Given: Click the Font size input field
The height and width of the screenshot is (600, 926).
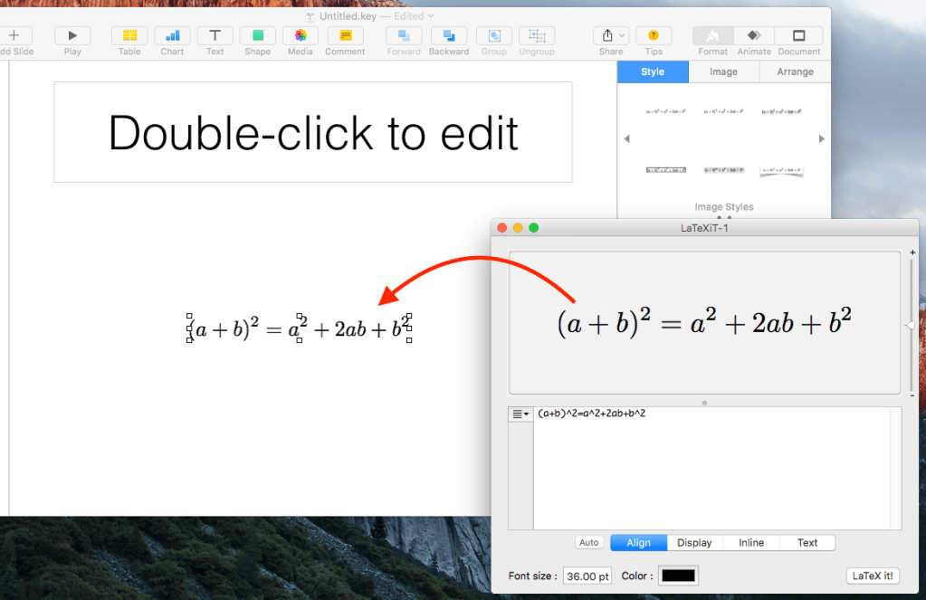Looking at the screenshot, I should pos(587,576).
